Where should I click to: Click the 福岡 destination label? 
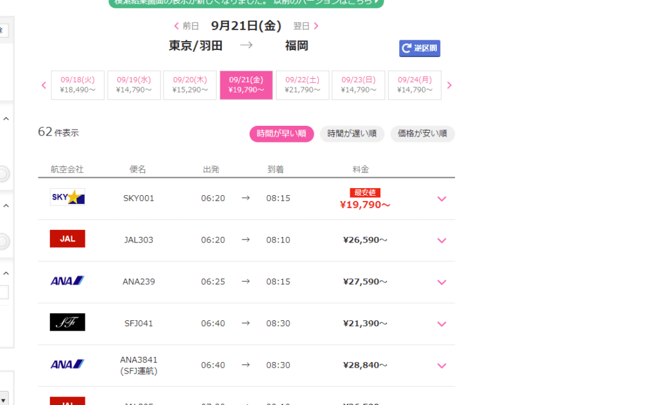click(296, 46)
